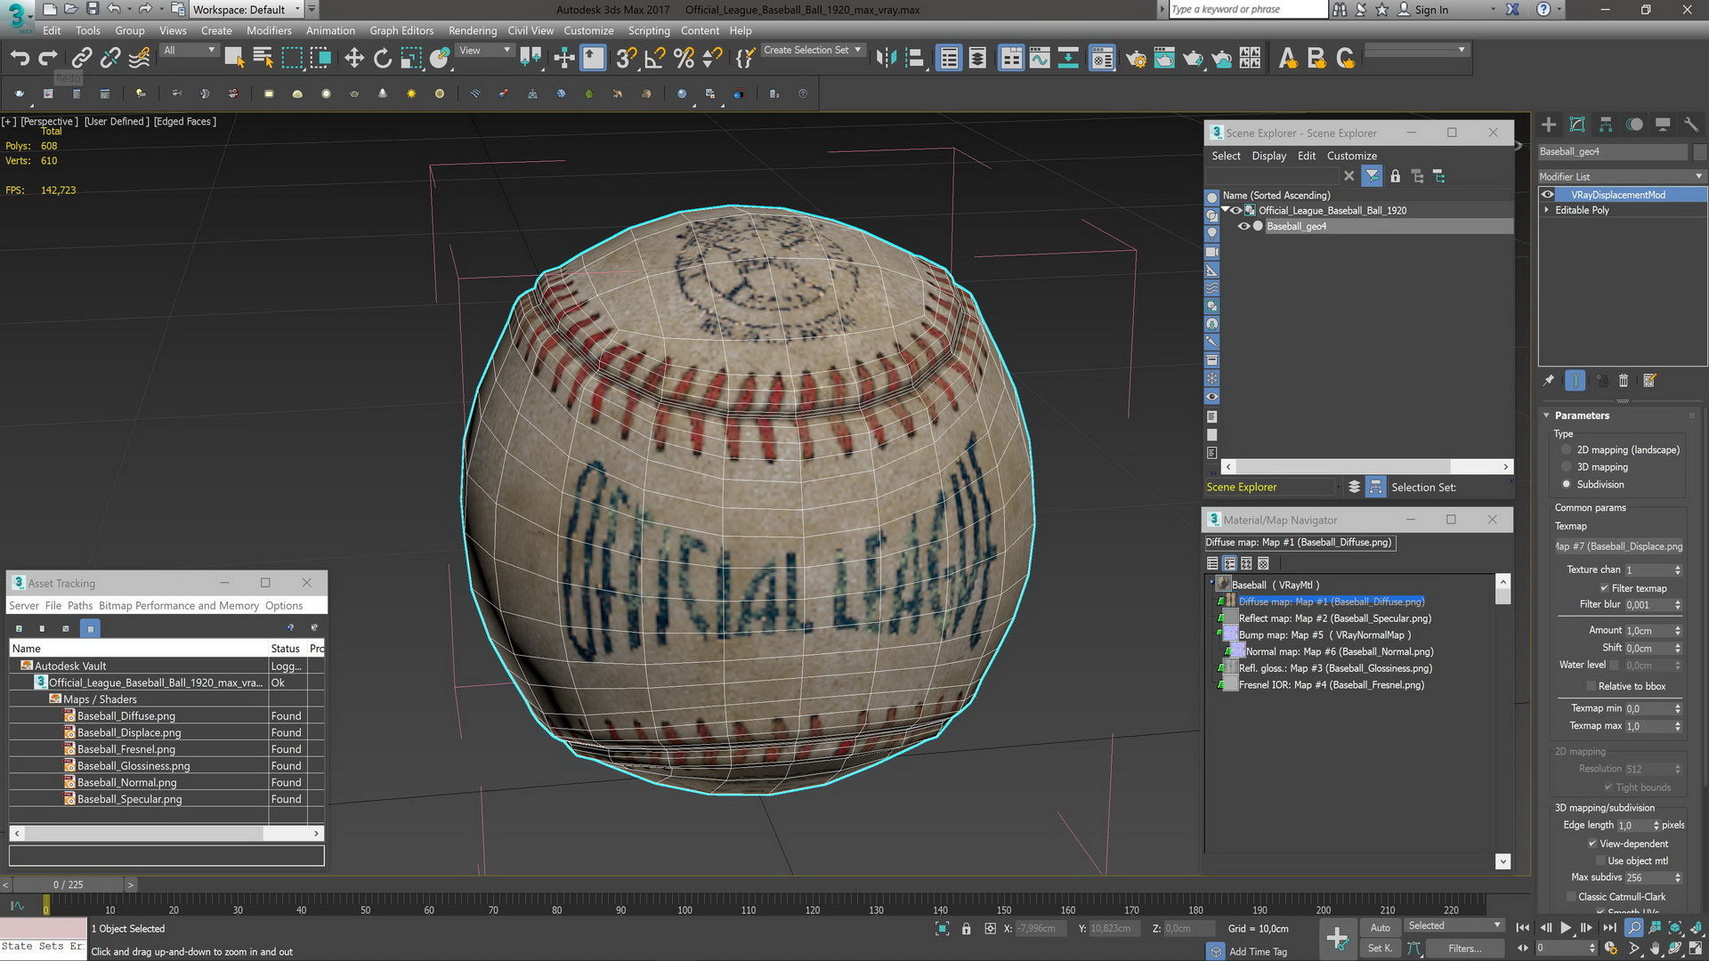
Task: Switch to the Create command panel tab
Action: [x=1549, y=125]
